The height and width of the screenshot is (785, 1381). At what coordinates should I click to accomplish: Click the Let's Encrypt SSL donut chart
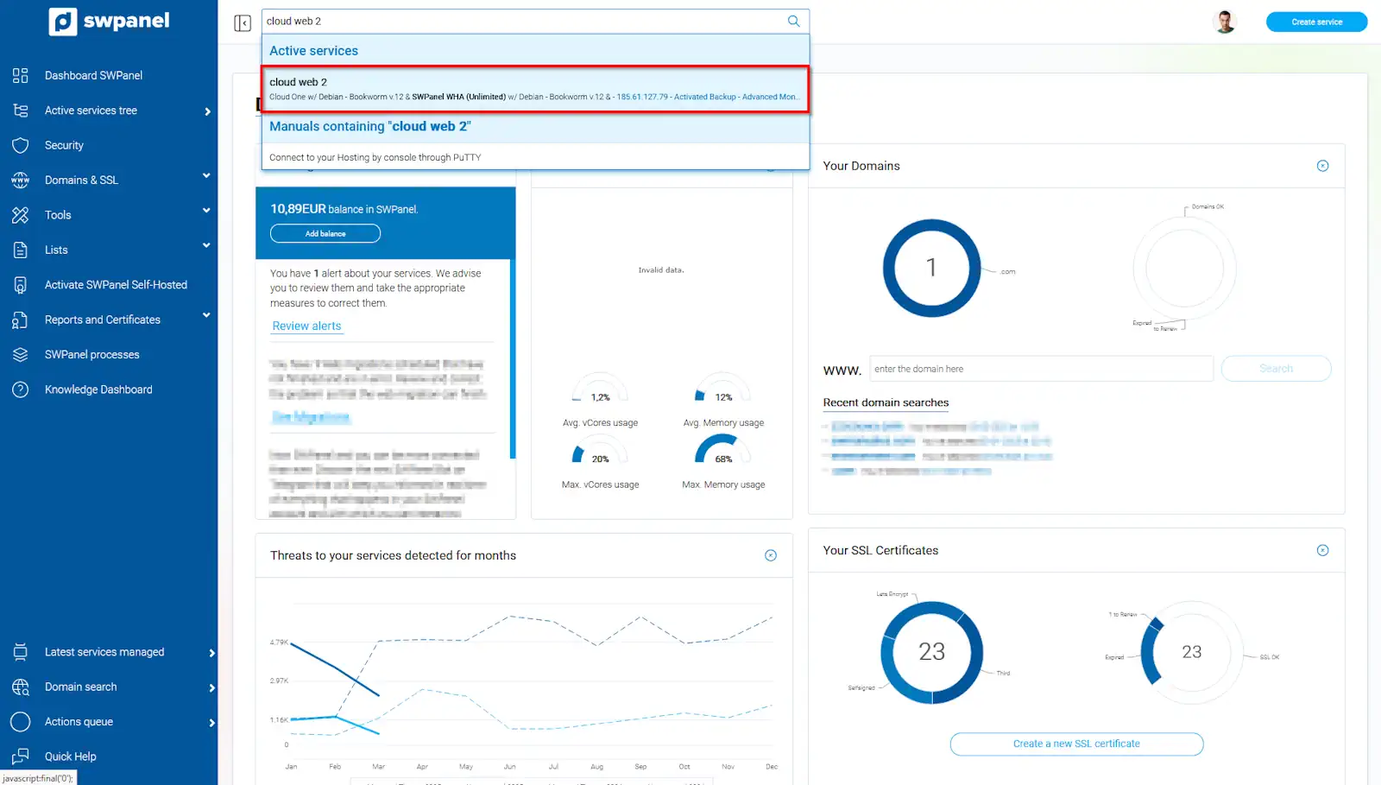click(x=931, y=652)
